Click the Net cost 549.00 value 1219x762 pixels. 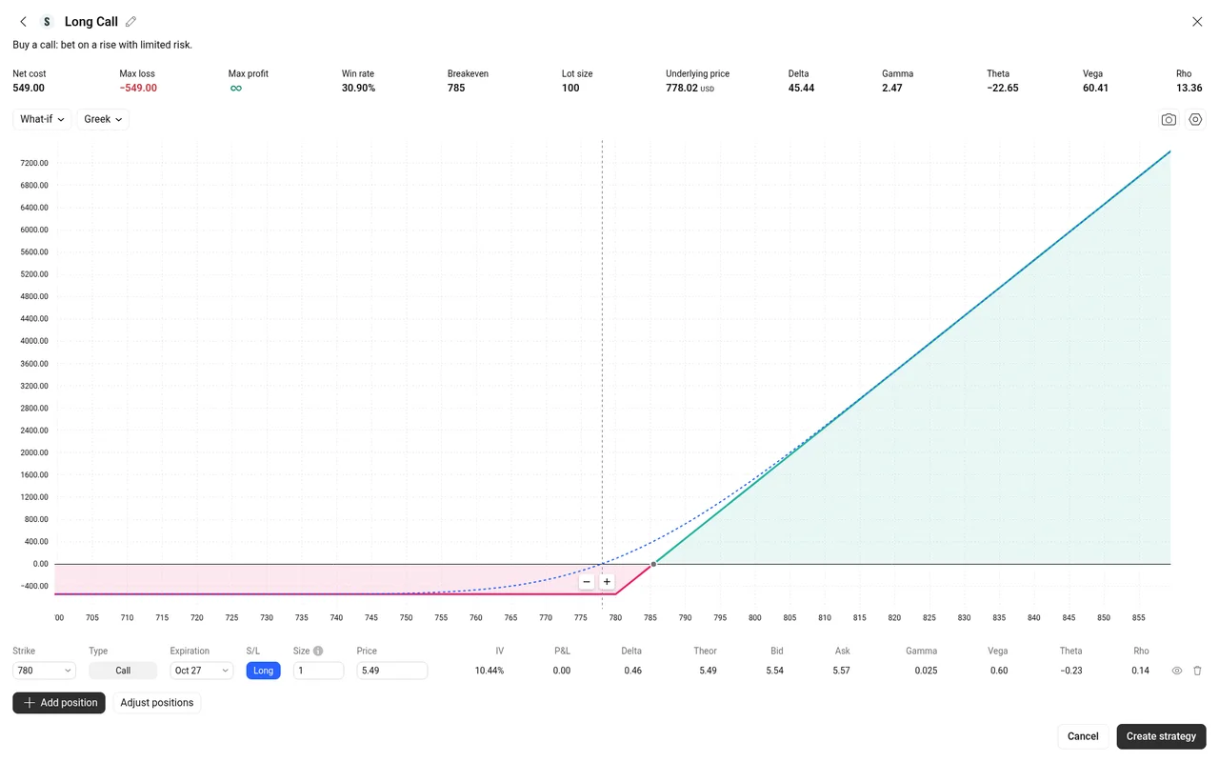pyautogui.click(x=29, y=88)
